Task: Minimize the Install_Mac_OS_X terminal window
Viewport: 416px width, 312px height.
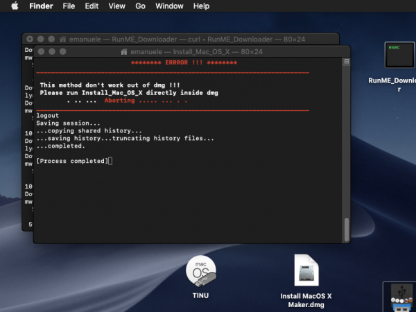Action: point(52,51)
